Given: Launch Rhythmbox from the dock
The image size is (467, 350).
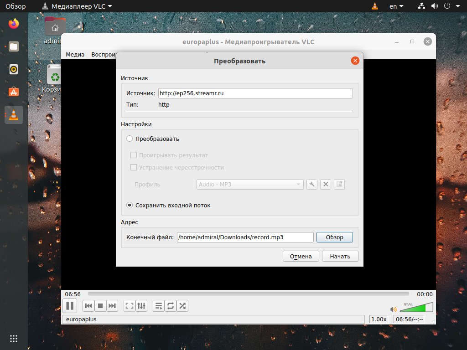Looking at the screenshot, I should [x=14, y=69].
